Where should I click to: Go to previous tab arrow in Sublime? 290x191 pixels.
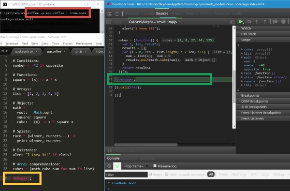(2, 51)
